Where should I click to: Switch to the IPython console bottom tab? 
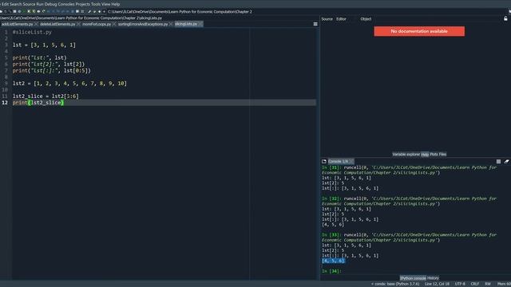click(x=413, y=278)
